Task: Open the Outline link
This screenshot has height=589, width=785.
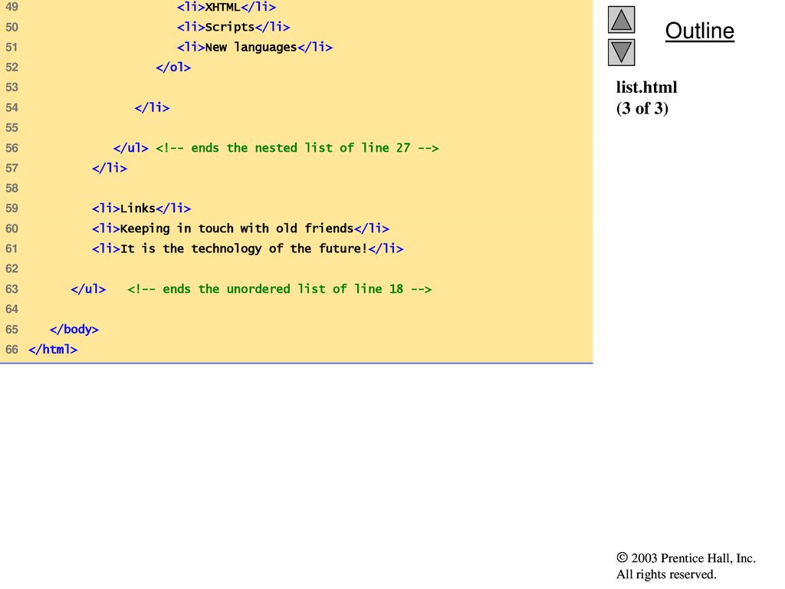Action: 699,31
